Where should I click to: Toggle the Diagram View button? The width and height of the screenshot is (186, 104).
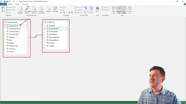[x=119, y=10]
